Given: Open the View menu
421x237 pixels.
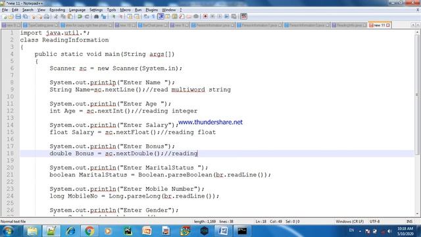Looking at the screenshot, I should pyautogui.click(x=41, y=10).
